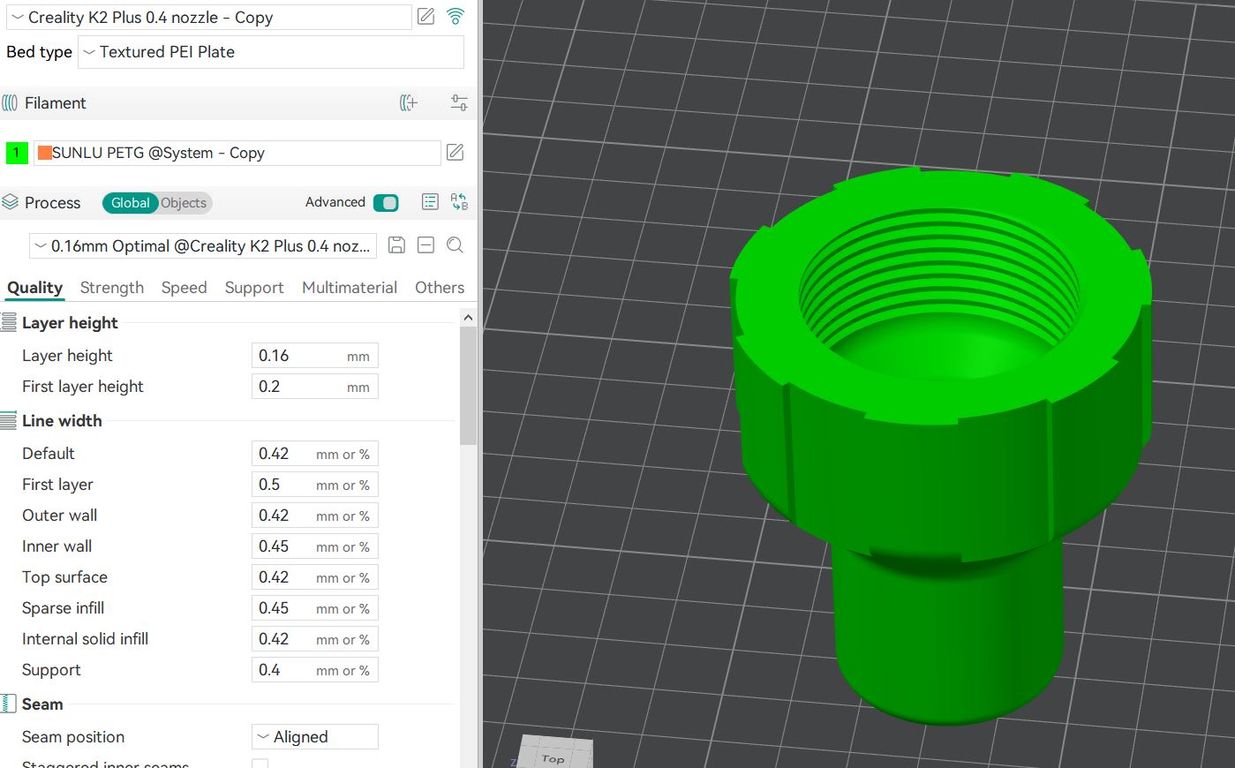Click the First layer height value field
The height and width of the screenshot is (768, 1235).
(315, 387)
